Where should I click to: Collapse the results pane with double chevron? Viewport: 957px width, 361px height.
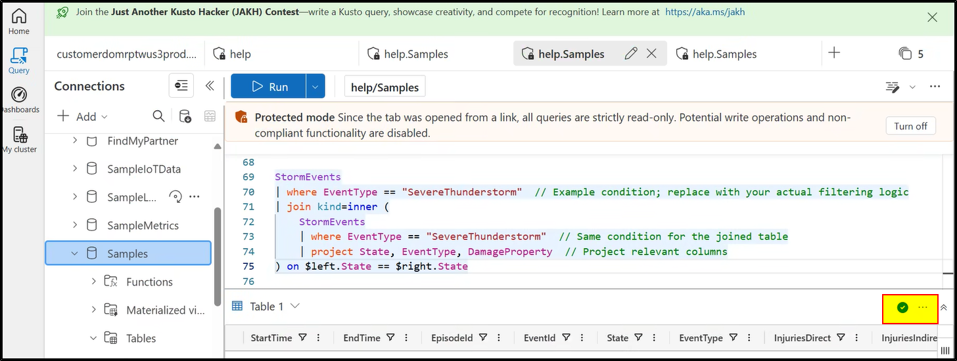pos(944,307)
